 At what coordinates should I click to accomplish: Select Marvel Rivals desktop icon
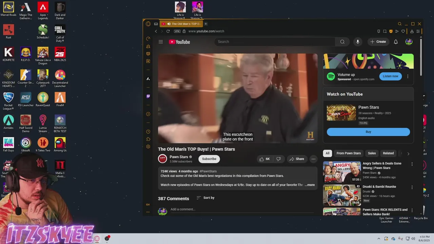pyautogui.click(x=8, y=9)
